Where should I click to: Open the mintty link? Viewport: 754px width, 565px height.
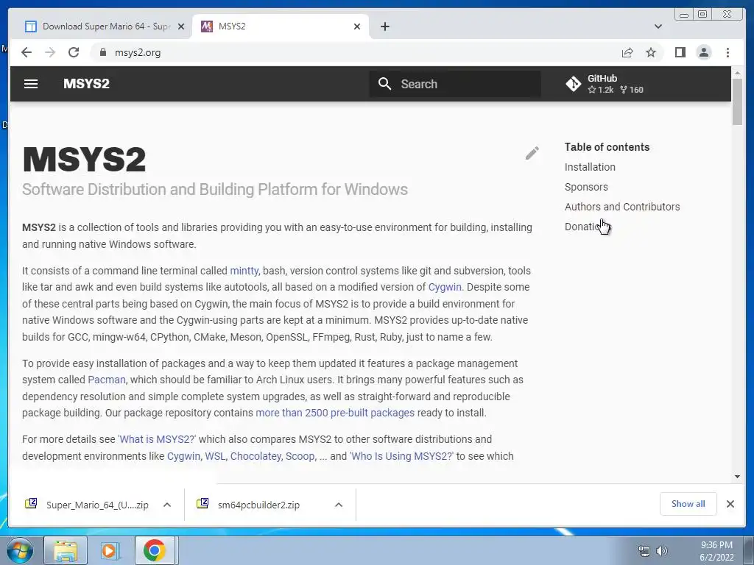point(244,271)
